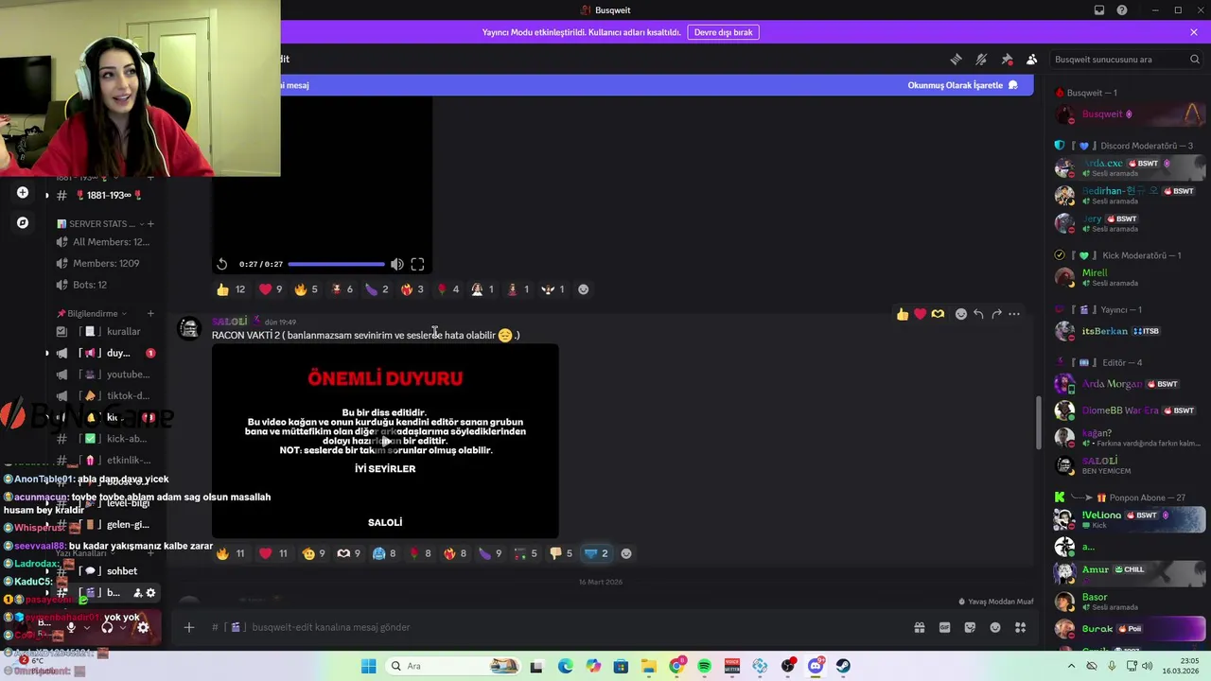
Task: Quick-react with red heart in message hover bar
Action: [x=920, y=314]
